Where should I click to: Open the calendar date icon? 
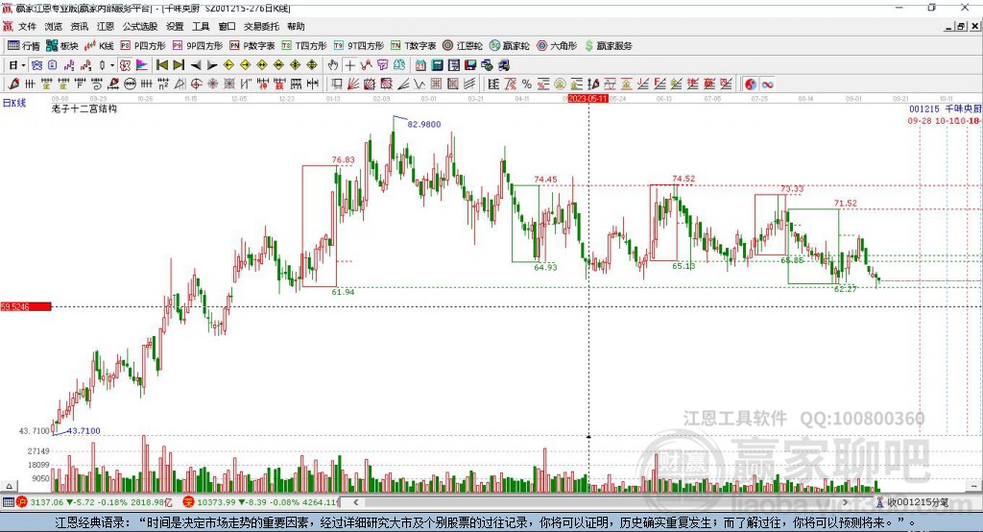click(x=420, y=65)
